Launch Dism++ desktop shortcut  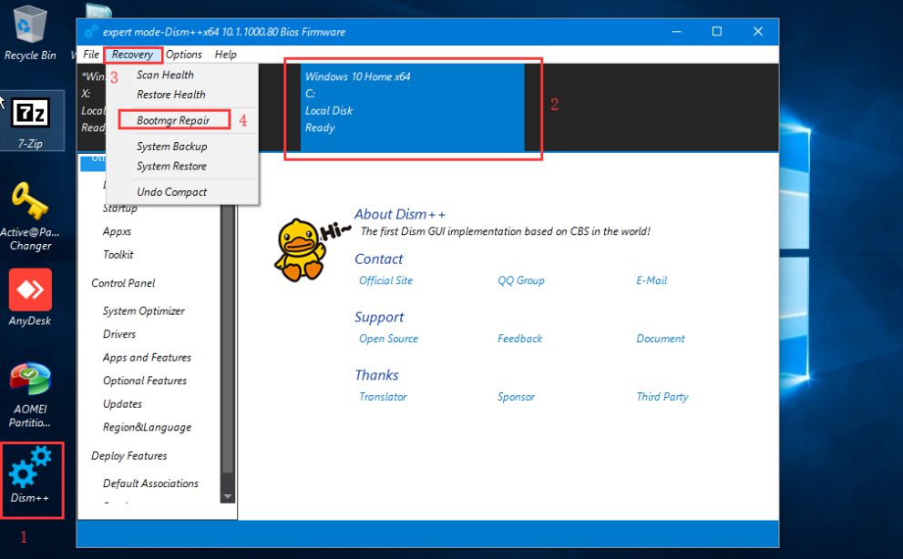click(x=30, y=475)
